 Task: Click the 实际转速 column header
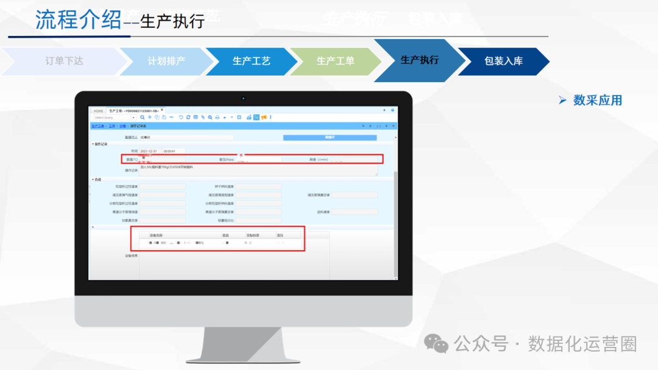click(x=260, y=235)
